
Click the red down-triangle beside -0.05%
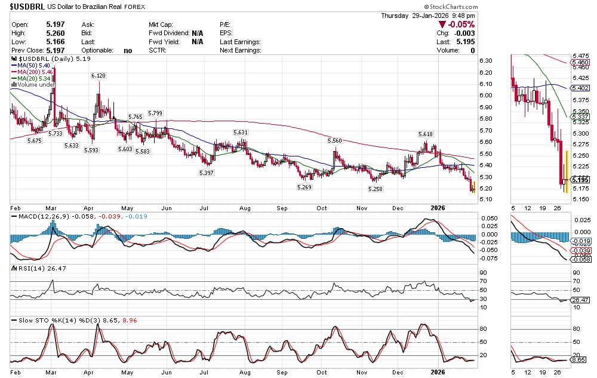point(442,24)
